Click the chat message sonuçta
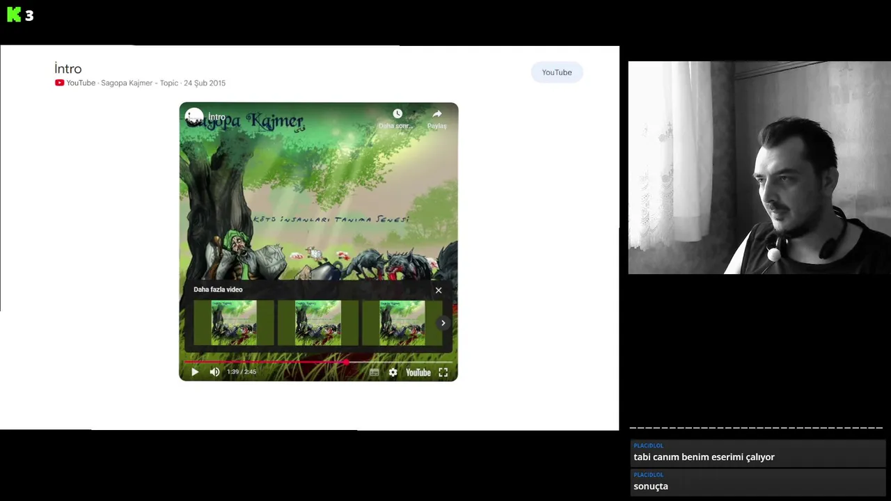 click(x=651, y=486)
